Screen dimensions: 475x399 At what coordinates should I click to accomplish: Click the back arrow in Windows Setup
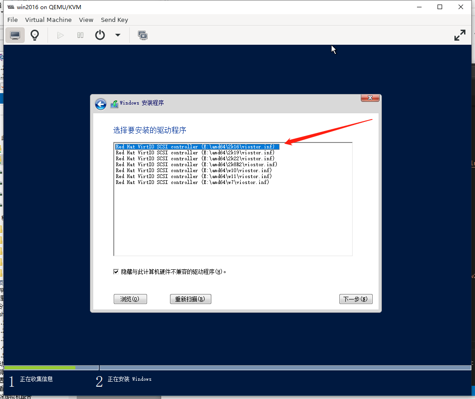click(x=100, y=104)
